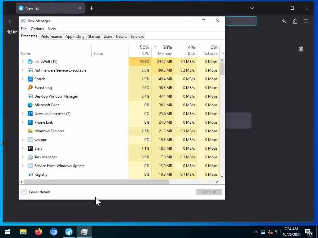The height and width of the screenshot is (238, 318).
Task: Open File Explorer from the taskbar
Action: [x=23, y=232]
